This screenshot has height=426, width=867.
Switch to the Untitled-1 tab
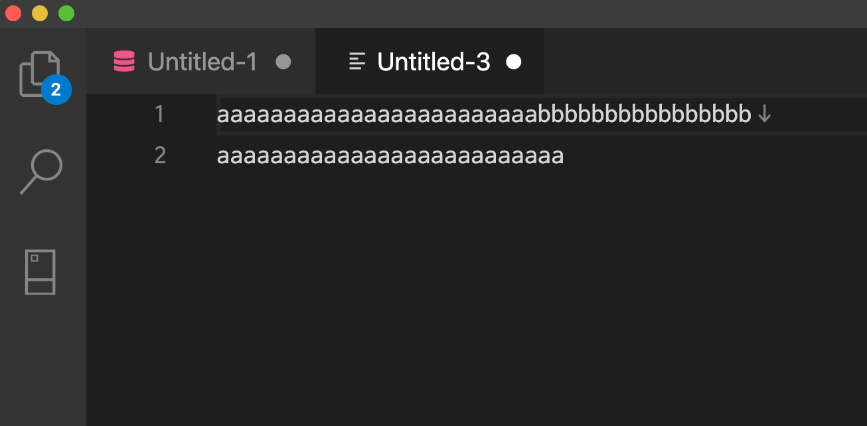201,62
